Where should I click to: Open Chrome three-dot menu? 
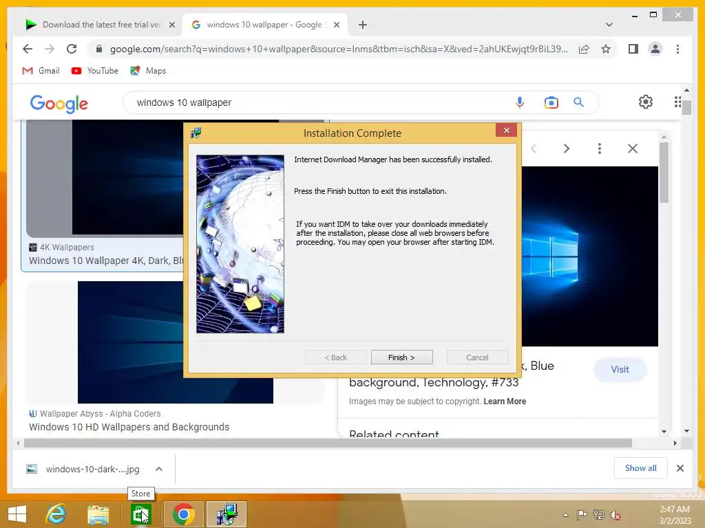pyautogui.click(x=677, y=49)
